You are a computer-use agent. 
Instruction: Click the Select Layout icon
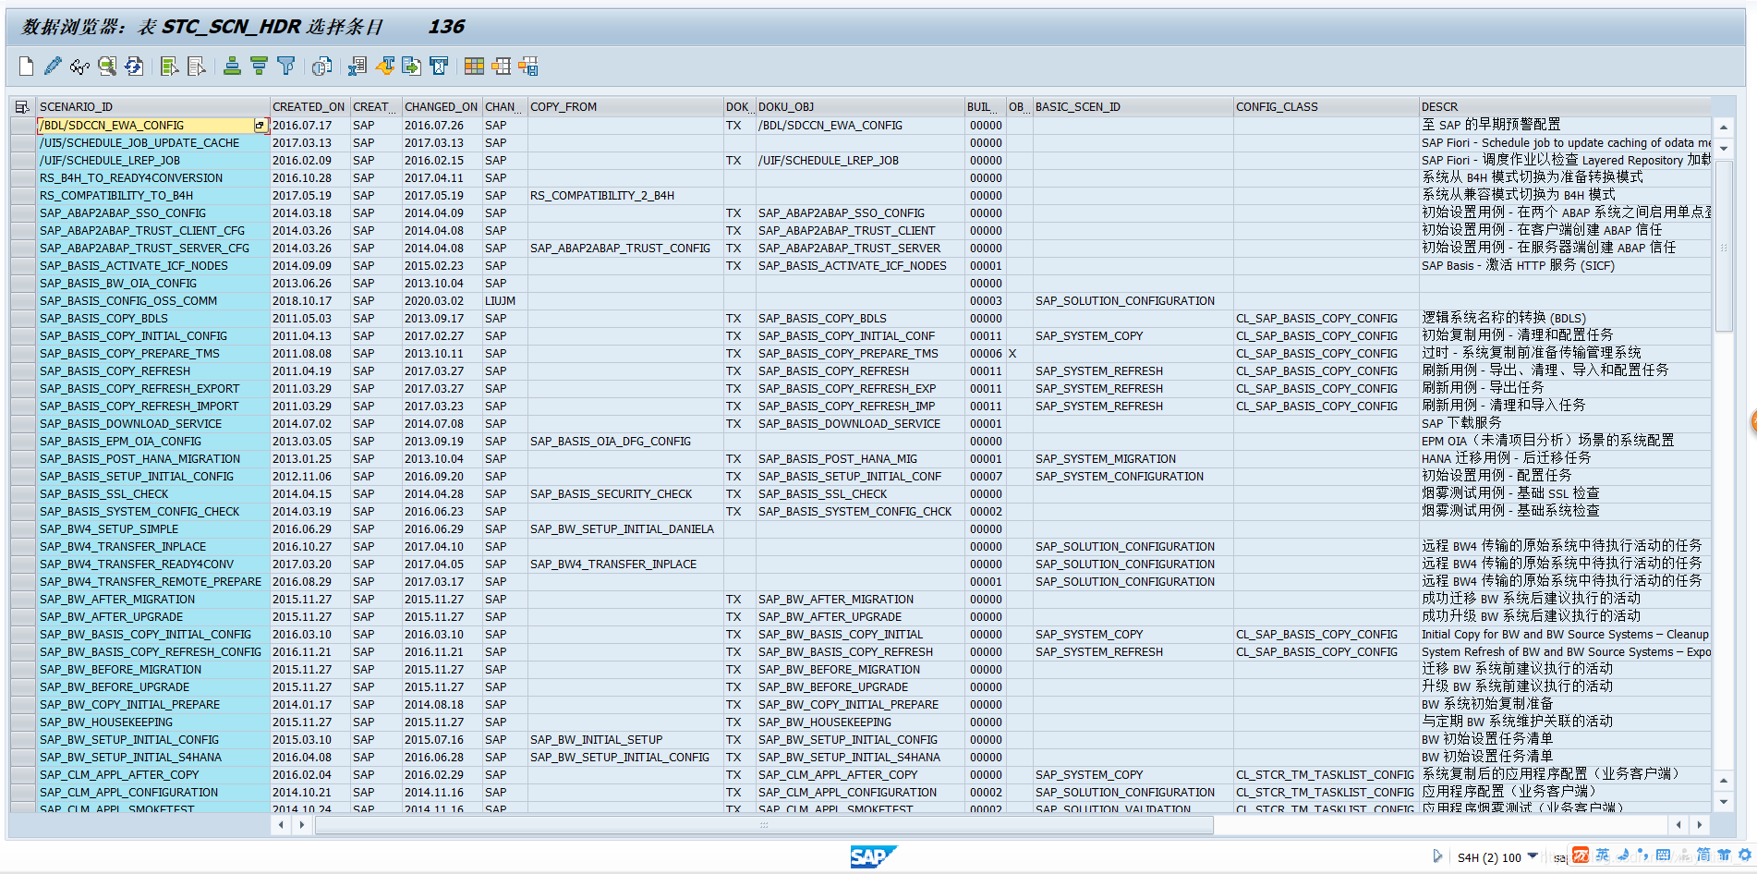point(501,66)
